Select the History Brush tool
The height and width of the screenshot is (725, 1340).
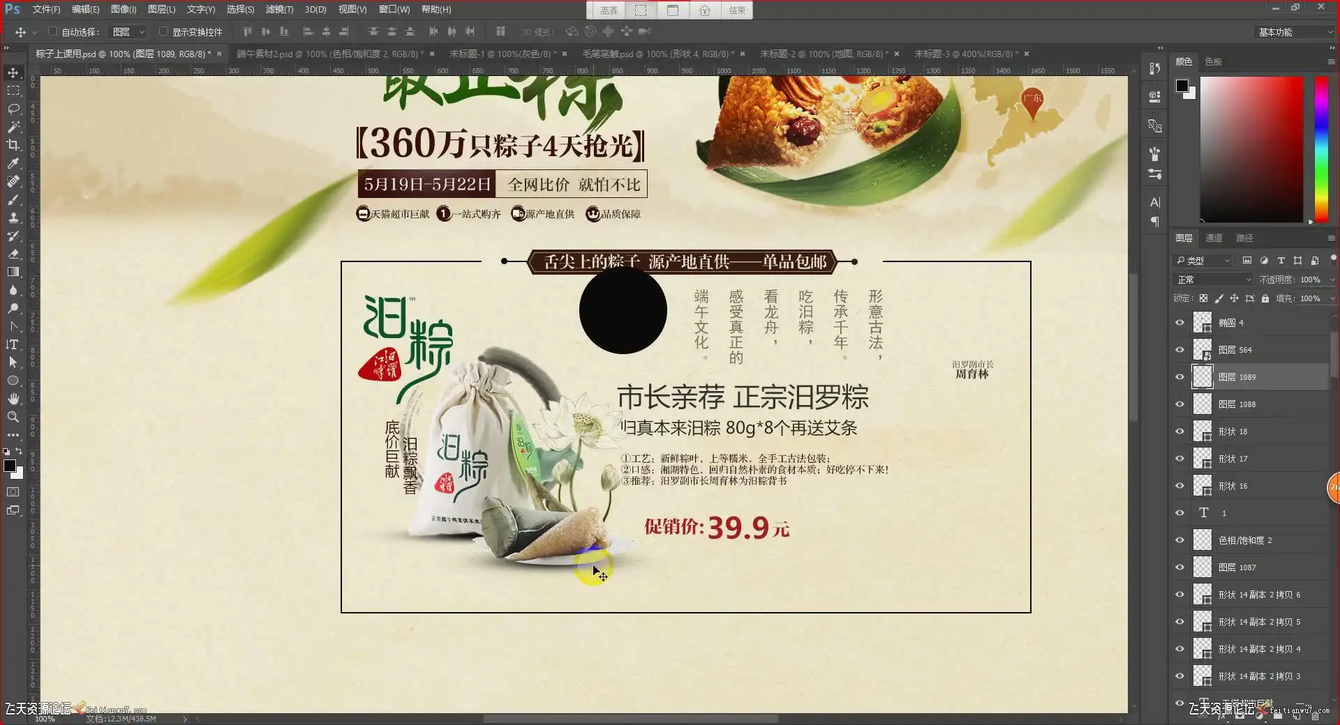coord(13,236)
